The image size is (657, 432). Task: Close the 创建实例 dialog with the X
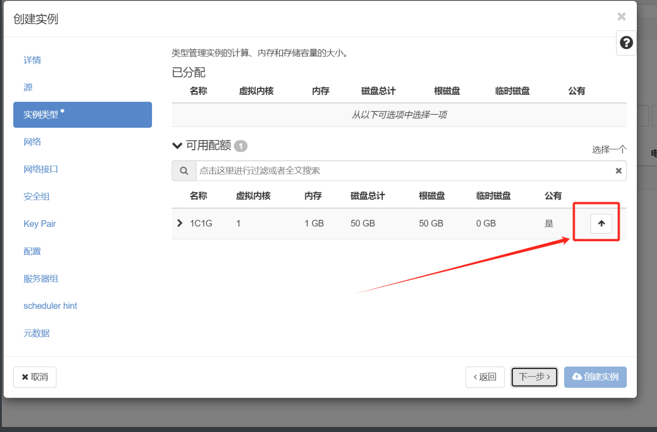621,16
